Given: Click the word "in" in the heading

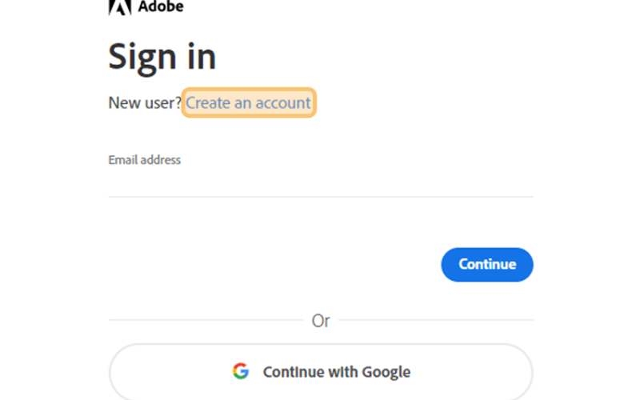Looking at the screenshot, I should pyautogui.click(x=202, y=56).
